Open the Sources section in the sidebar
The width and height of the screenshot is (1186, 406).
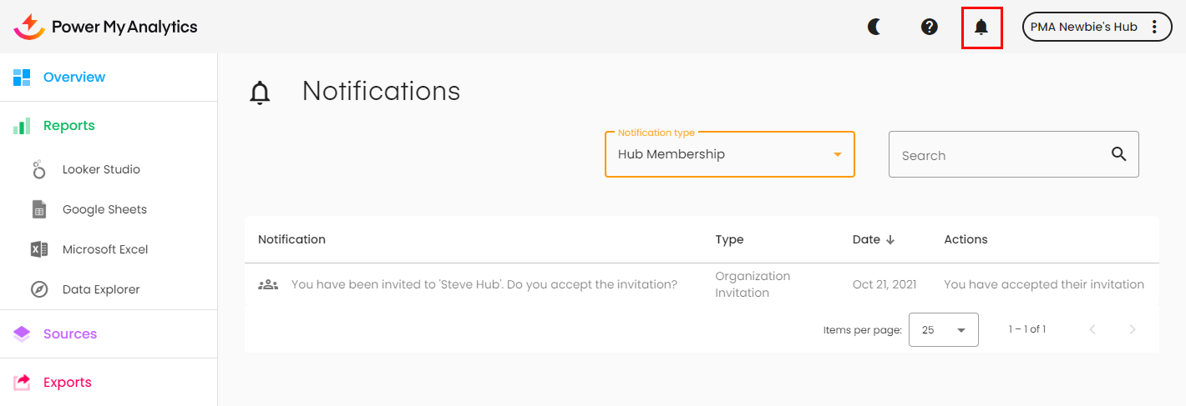point(69,333)
